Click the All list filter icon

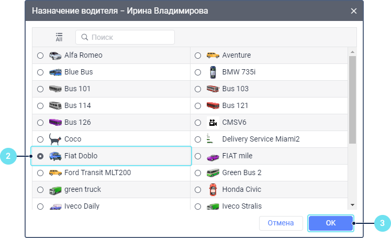click(59, 37)
